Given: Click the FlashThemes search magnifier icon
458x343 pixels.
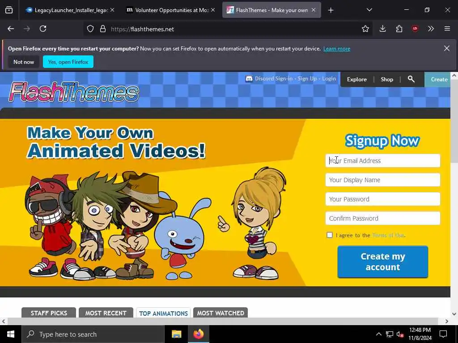Looking at the screenshot, I should coord(411,79).
